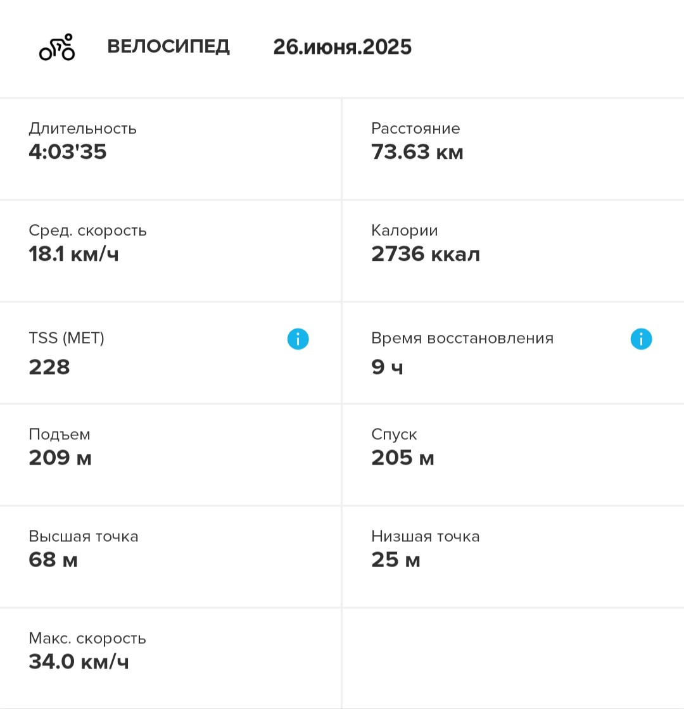
Task: Select the TSS value 228
Action: [49, 367]
